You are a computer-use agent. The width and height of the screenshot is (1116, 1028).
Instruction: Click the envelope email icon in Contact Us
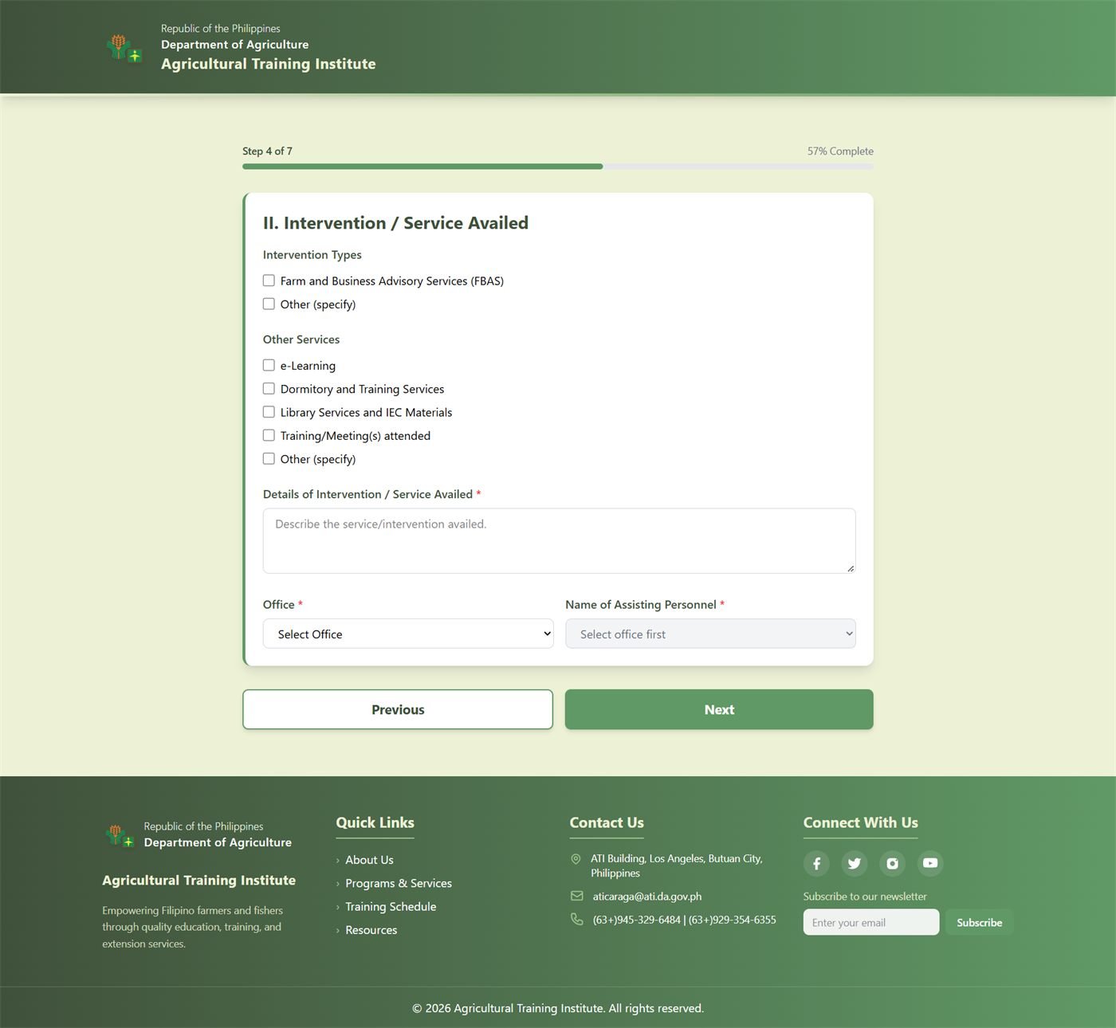(x=576, y=896)
